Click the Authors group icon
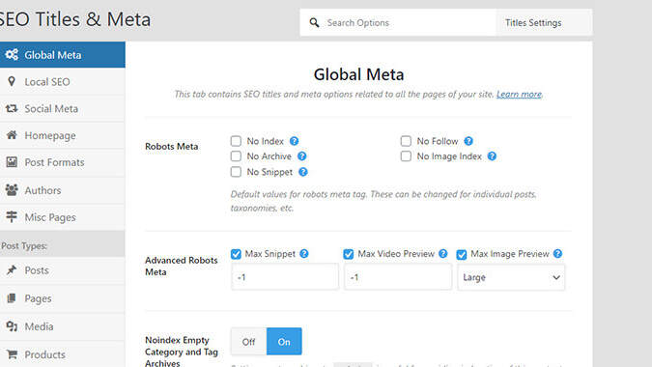Image resolution: width=652 pixels, height=367 pixels. (12, 190)
